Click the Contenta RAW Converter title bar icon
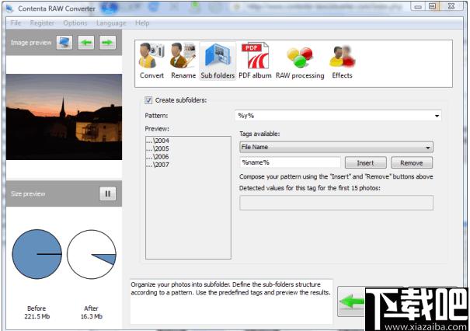 [x=9, y=9]
